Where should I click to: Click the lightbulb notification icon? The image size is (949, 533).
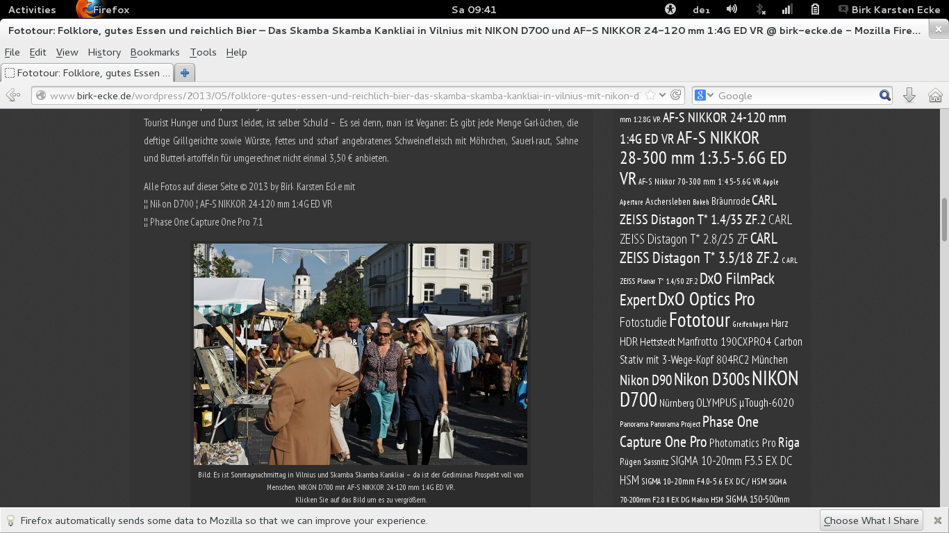[x=10, y=521]
